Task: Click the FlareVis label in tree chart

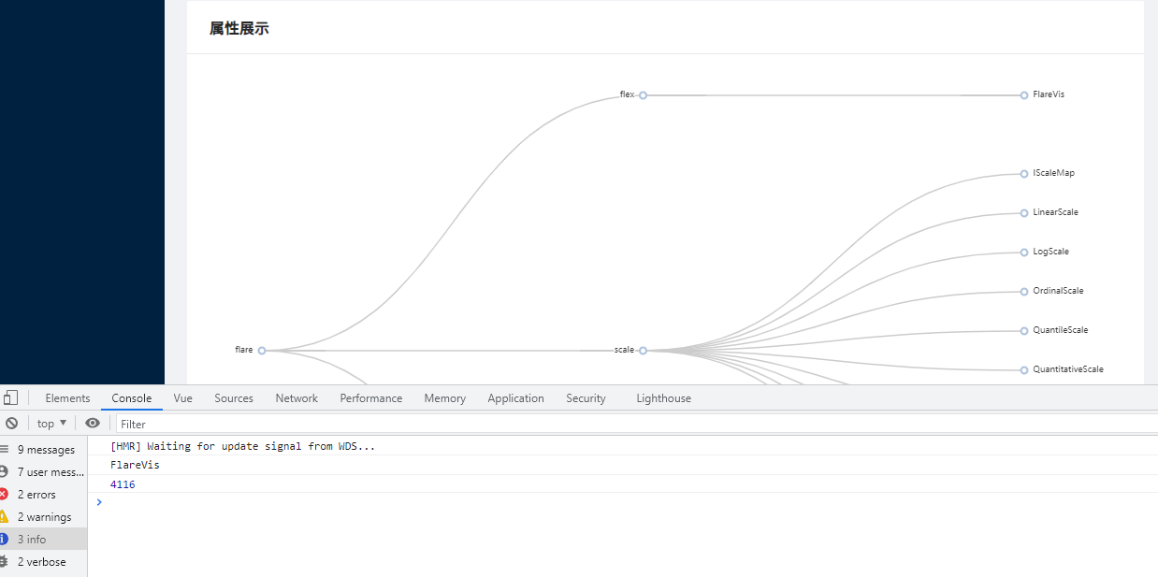Action: pyautogui.click(x=1049, y=94)
